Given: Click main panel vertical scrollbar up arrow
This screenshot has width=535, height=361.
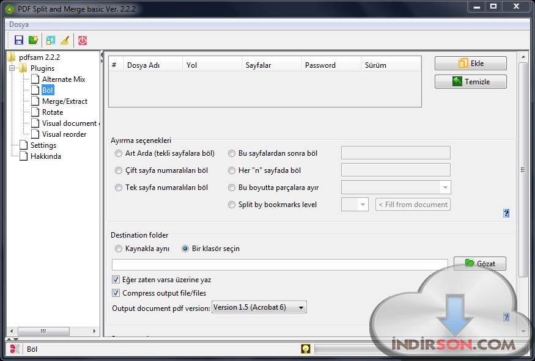Looking at the screenshot, I should pos(523,57).
